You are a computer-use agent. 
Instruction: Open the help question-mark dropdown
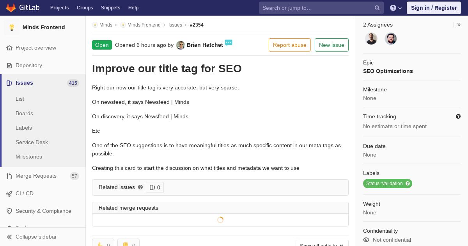tap(396, 8)
